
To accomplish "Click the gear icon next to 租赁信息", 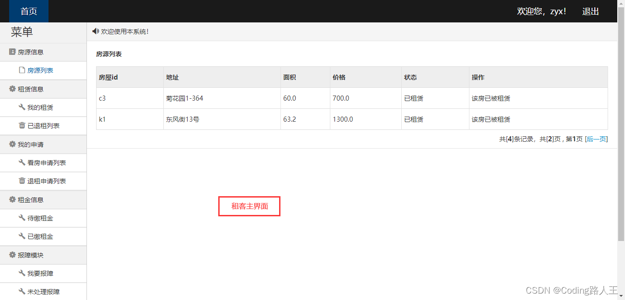I will (12, 89).
